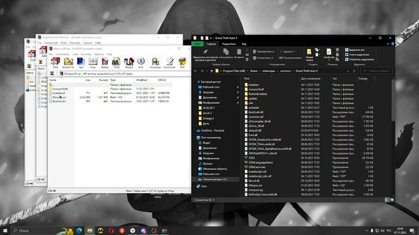
Task: Click the steamapps breadcrumb in address bar
Action: 268,71
